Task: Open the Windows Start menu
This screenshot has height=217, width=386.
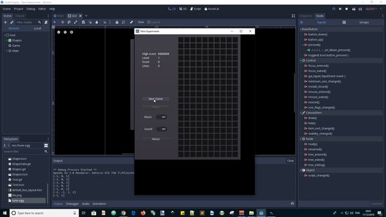Action: [5, 213]
